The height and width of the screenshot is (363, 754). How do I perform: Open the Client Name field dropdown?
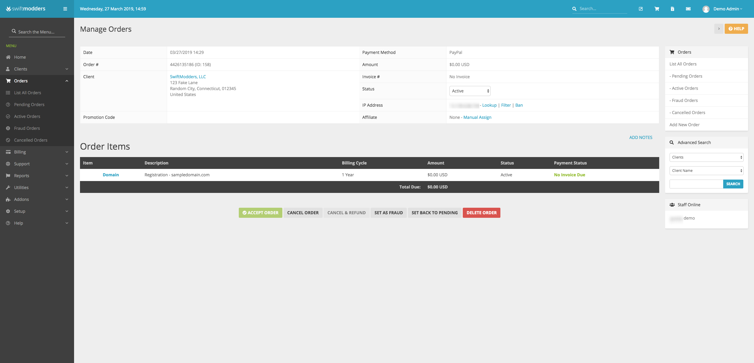point(706,171)
